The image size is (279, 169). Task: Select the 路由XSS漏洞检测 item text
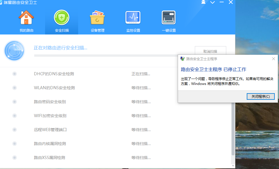49,158
